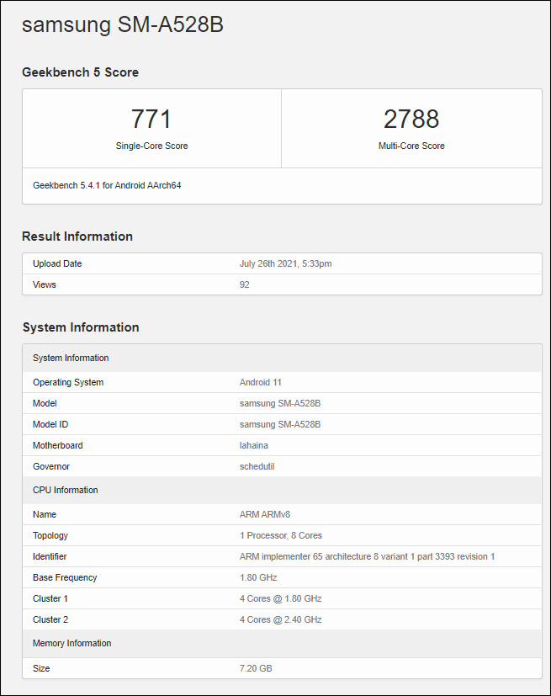551x696 pixels.
Task: Select the governor value schedutil
Action: pyautogui.click(x=257, y=466)
